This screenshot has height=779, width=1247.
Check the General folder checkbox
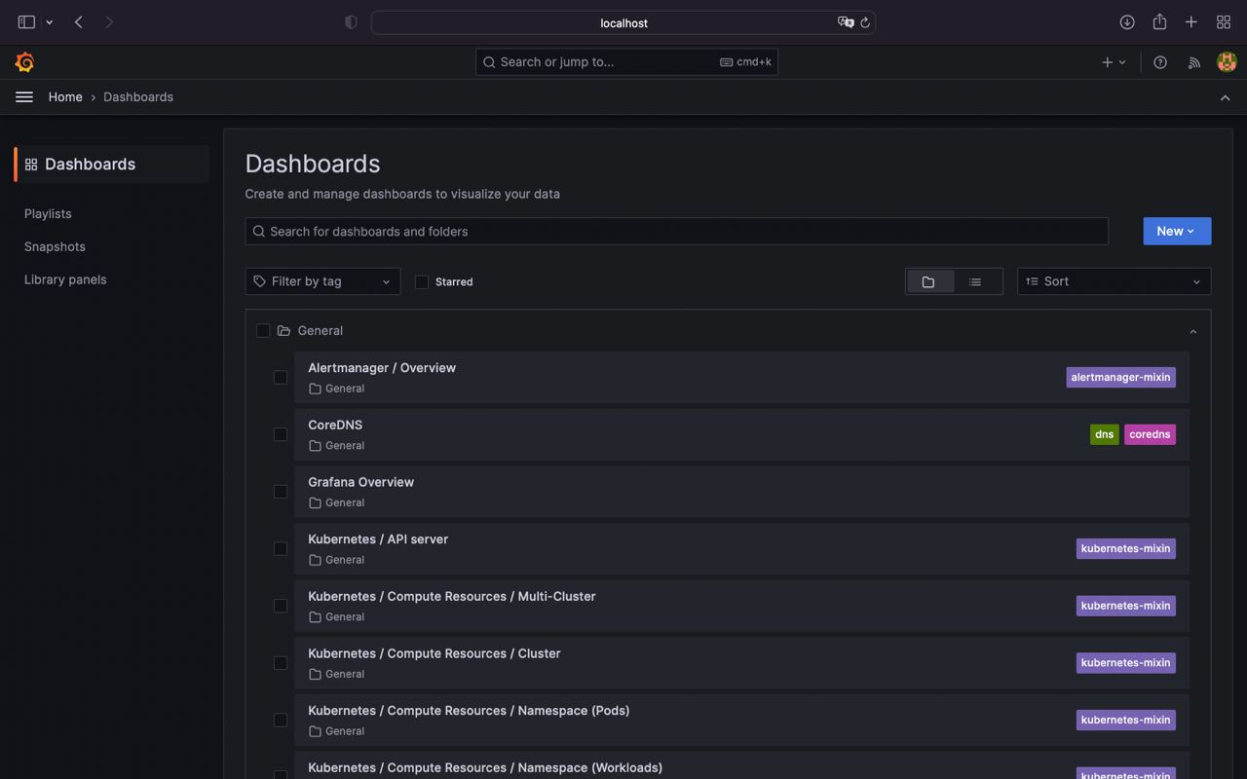pos(263,331)
